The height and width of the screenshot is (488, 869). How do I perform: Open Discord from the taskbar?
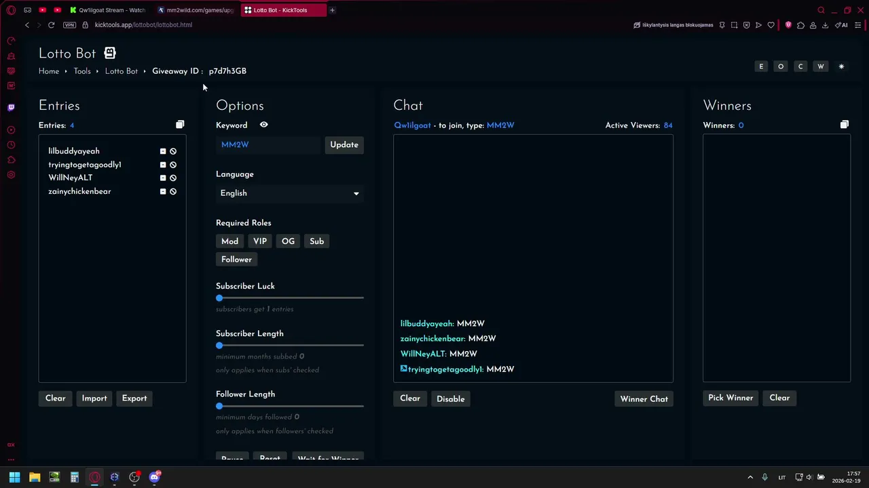point(154,477)
